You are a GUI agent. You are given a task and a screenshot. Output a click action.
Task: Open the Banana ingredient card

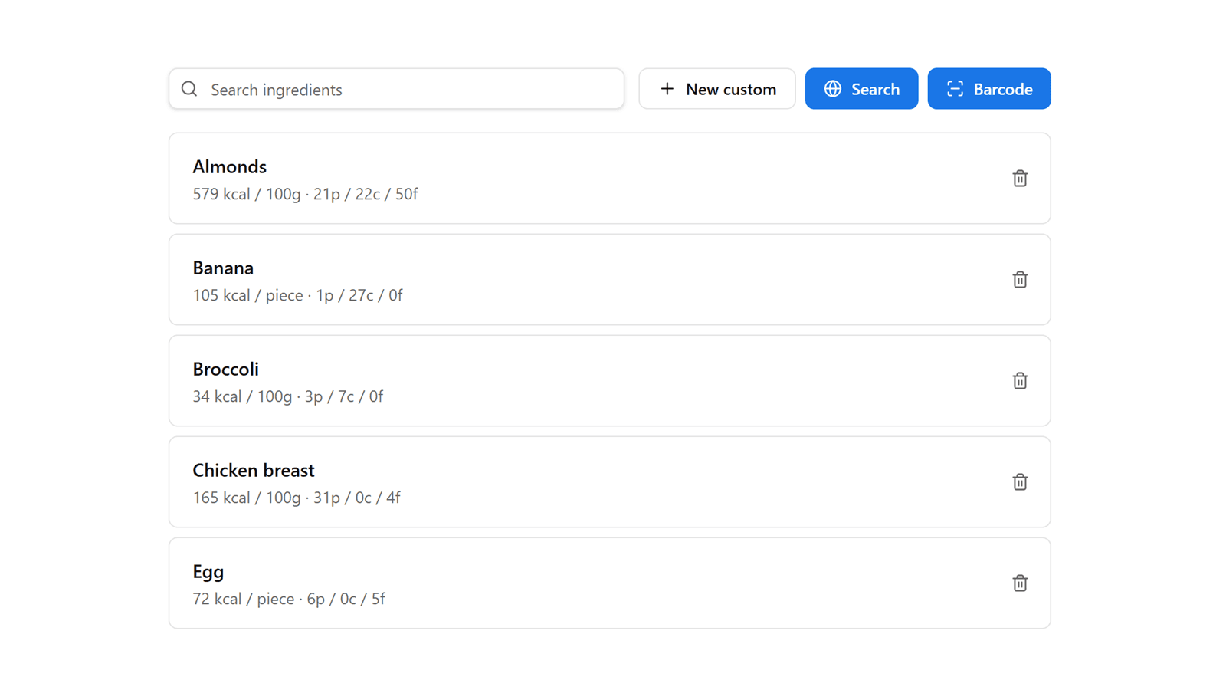pyautogui.click(x=609, y=280)
